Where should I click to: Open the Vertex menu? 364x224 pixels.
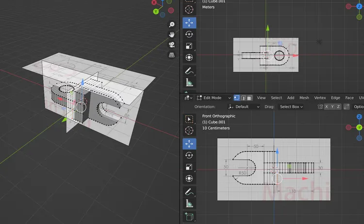[x=320, y=98]
